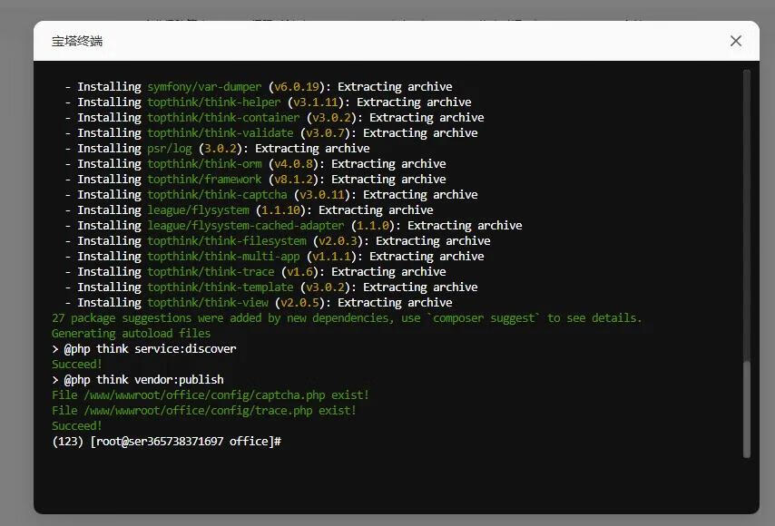Click the topthink/think-captcha package name
Image resolution: width=775 pixels, height=526 pixels.
pos(217,194)
